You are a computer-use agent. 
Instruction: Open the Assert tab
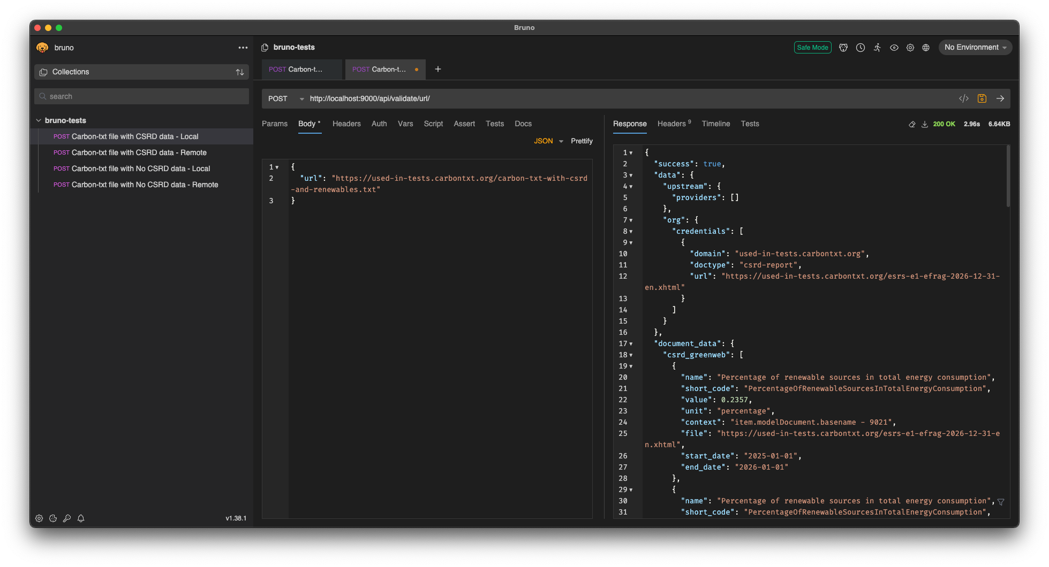coord(464,124)
